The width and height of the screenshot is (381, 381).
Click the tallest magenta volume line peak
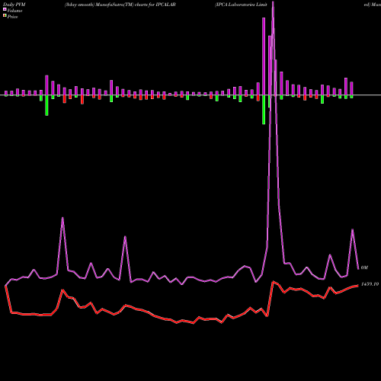273,2
